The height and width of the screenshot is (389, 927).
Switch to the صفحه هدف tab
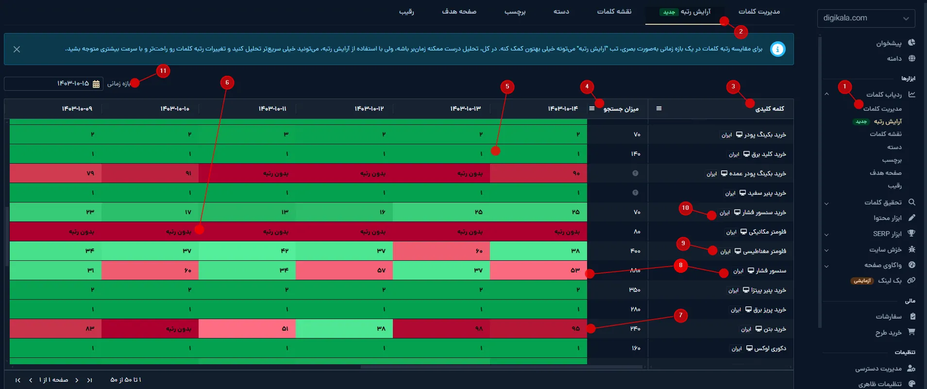click(459, 12)
